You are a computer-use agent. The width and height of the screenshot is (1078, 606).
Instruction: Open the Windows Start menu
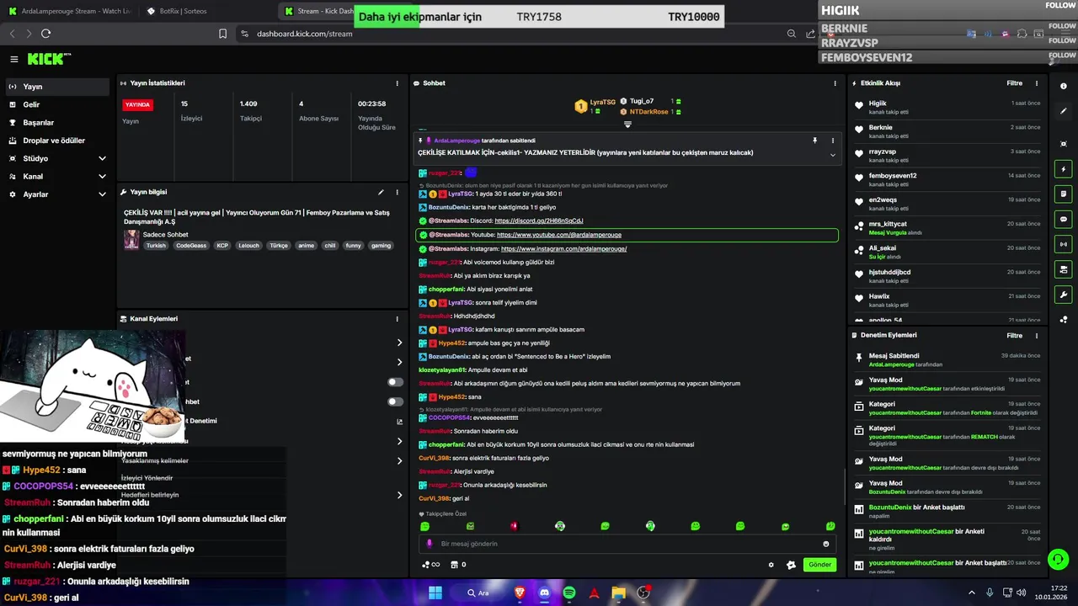[x=435, y=593]
